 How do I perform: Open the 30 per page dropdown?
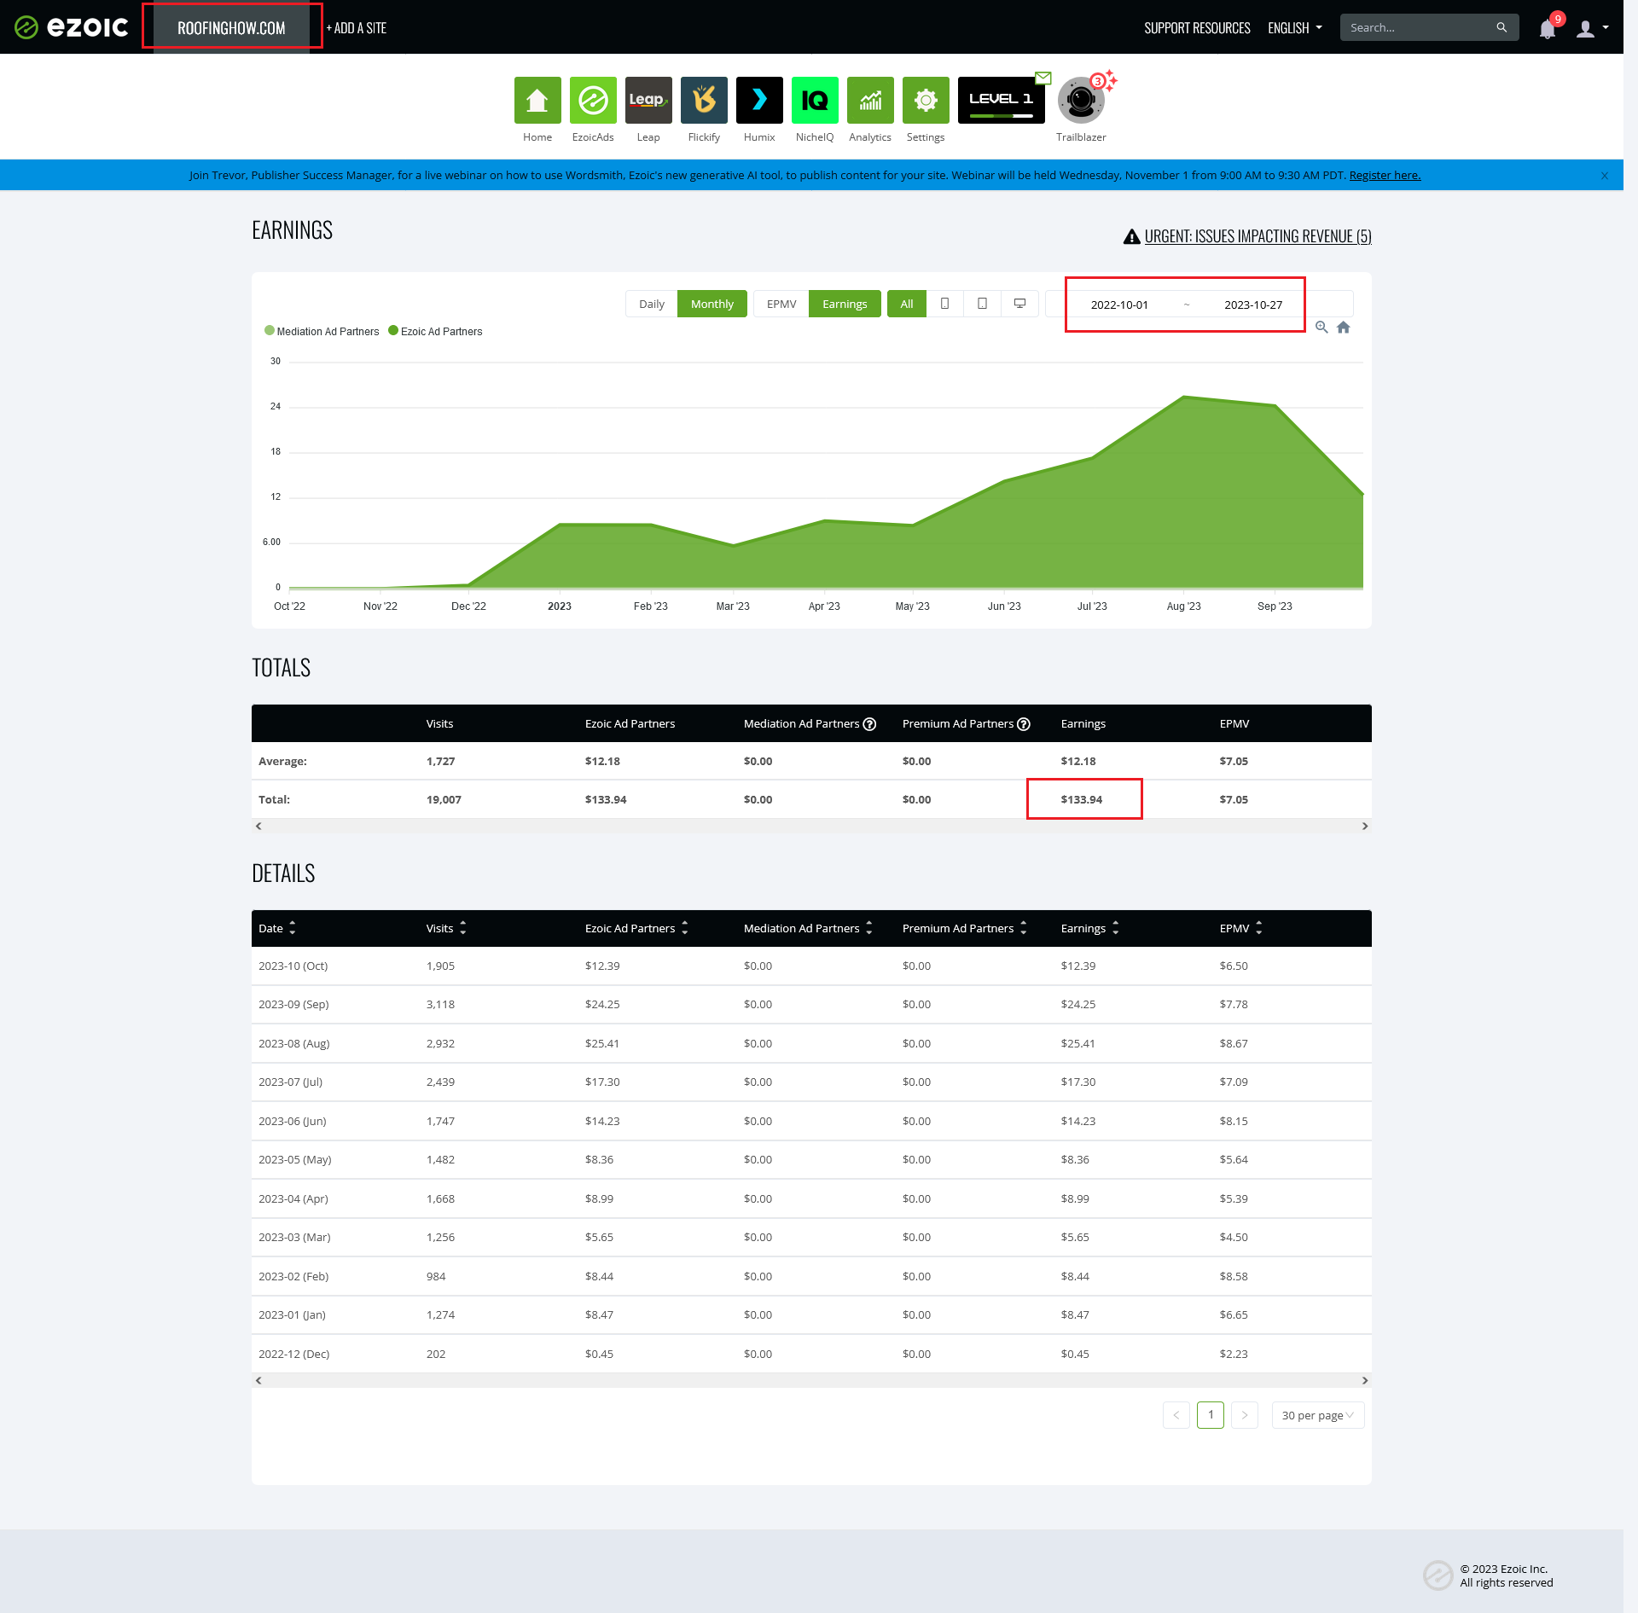[1318, 1415]
